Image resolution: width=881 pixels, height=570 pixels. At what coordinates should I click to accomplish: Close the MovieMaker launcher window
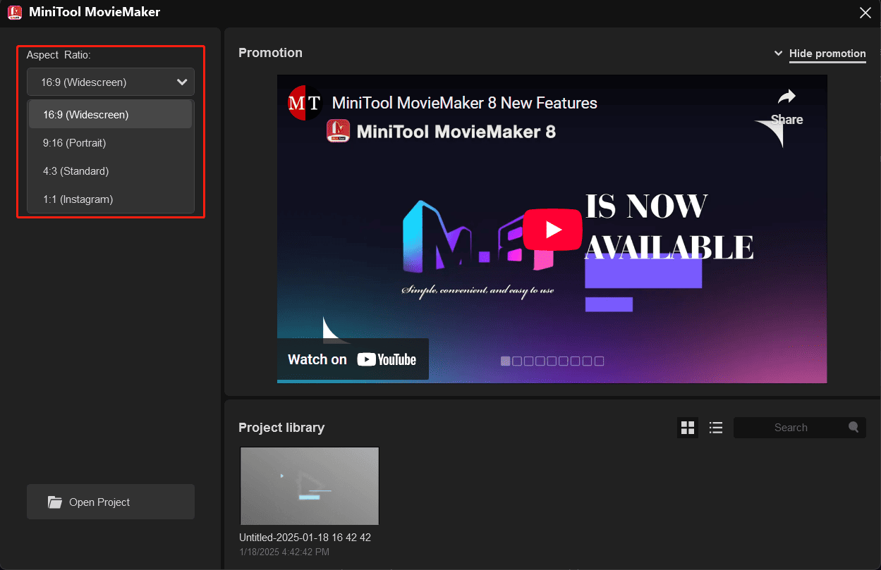(x=865, y=12)
